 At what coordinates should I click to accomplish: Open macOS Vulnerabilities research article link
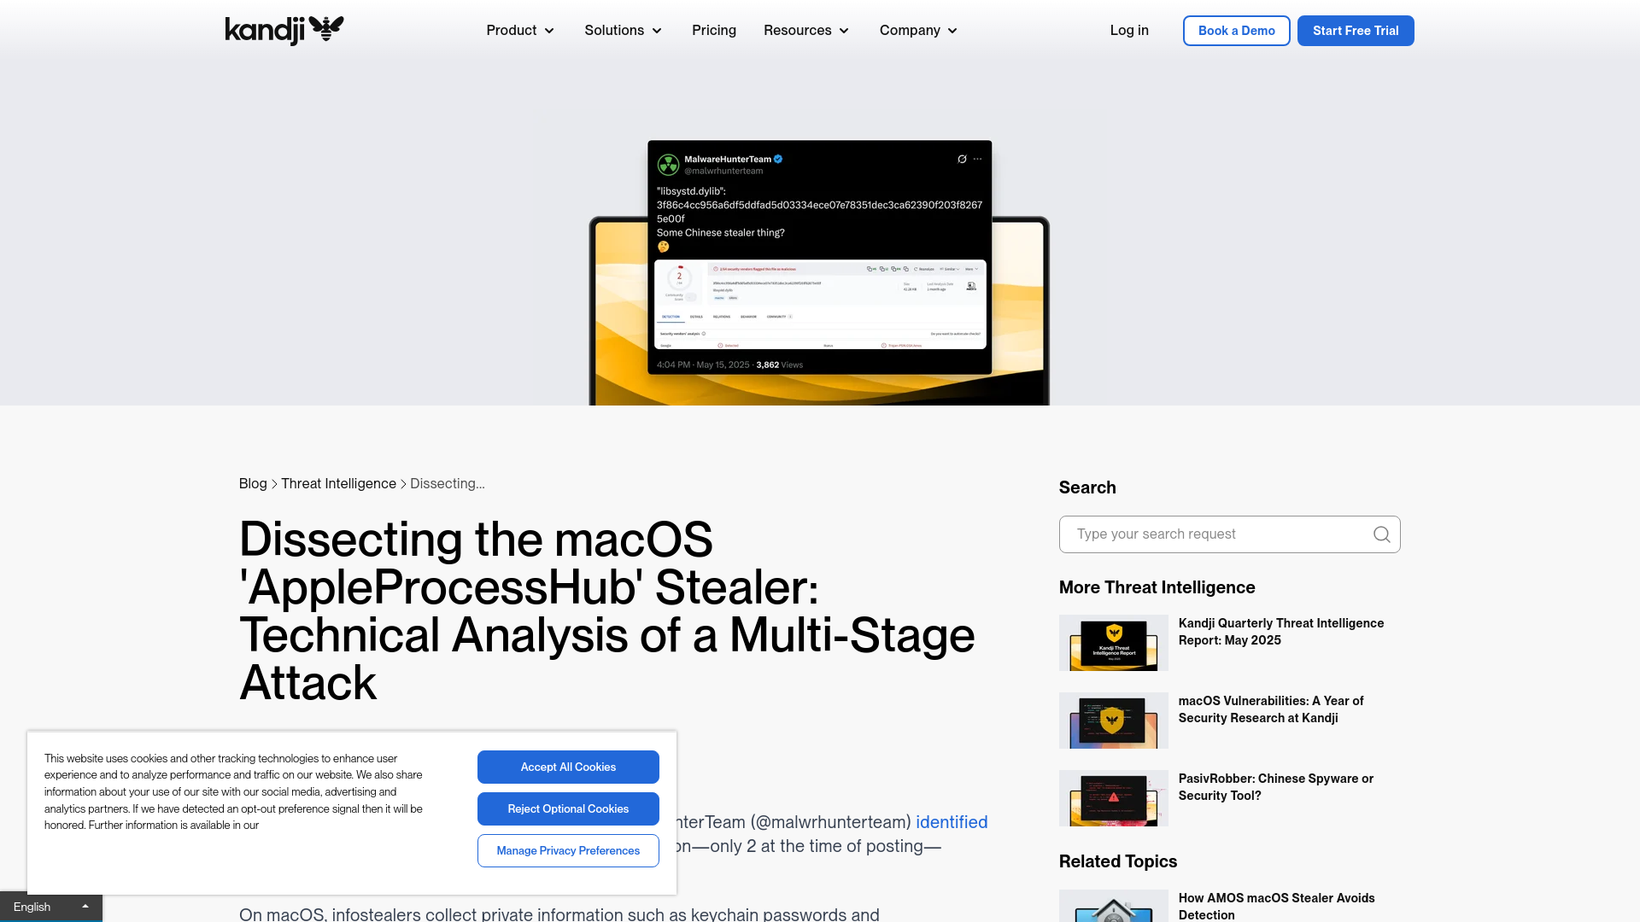point(1271,709)
